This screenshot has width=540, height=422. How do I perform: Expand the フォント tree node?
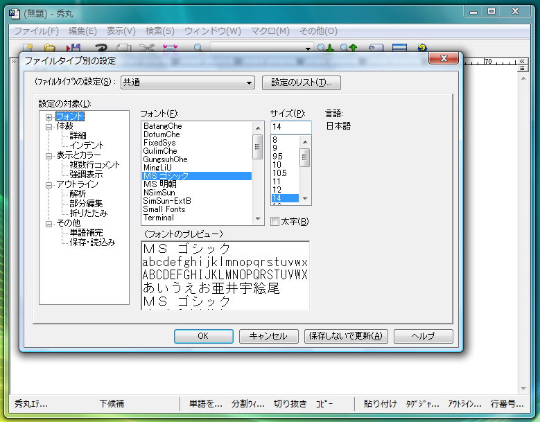[x=49, y=117]
